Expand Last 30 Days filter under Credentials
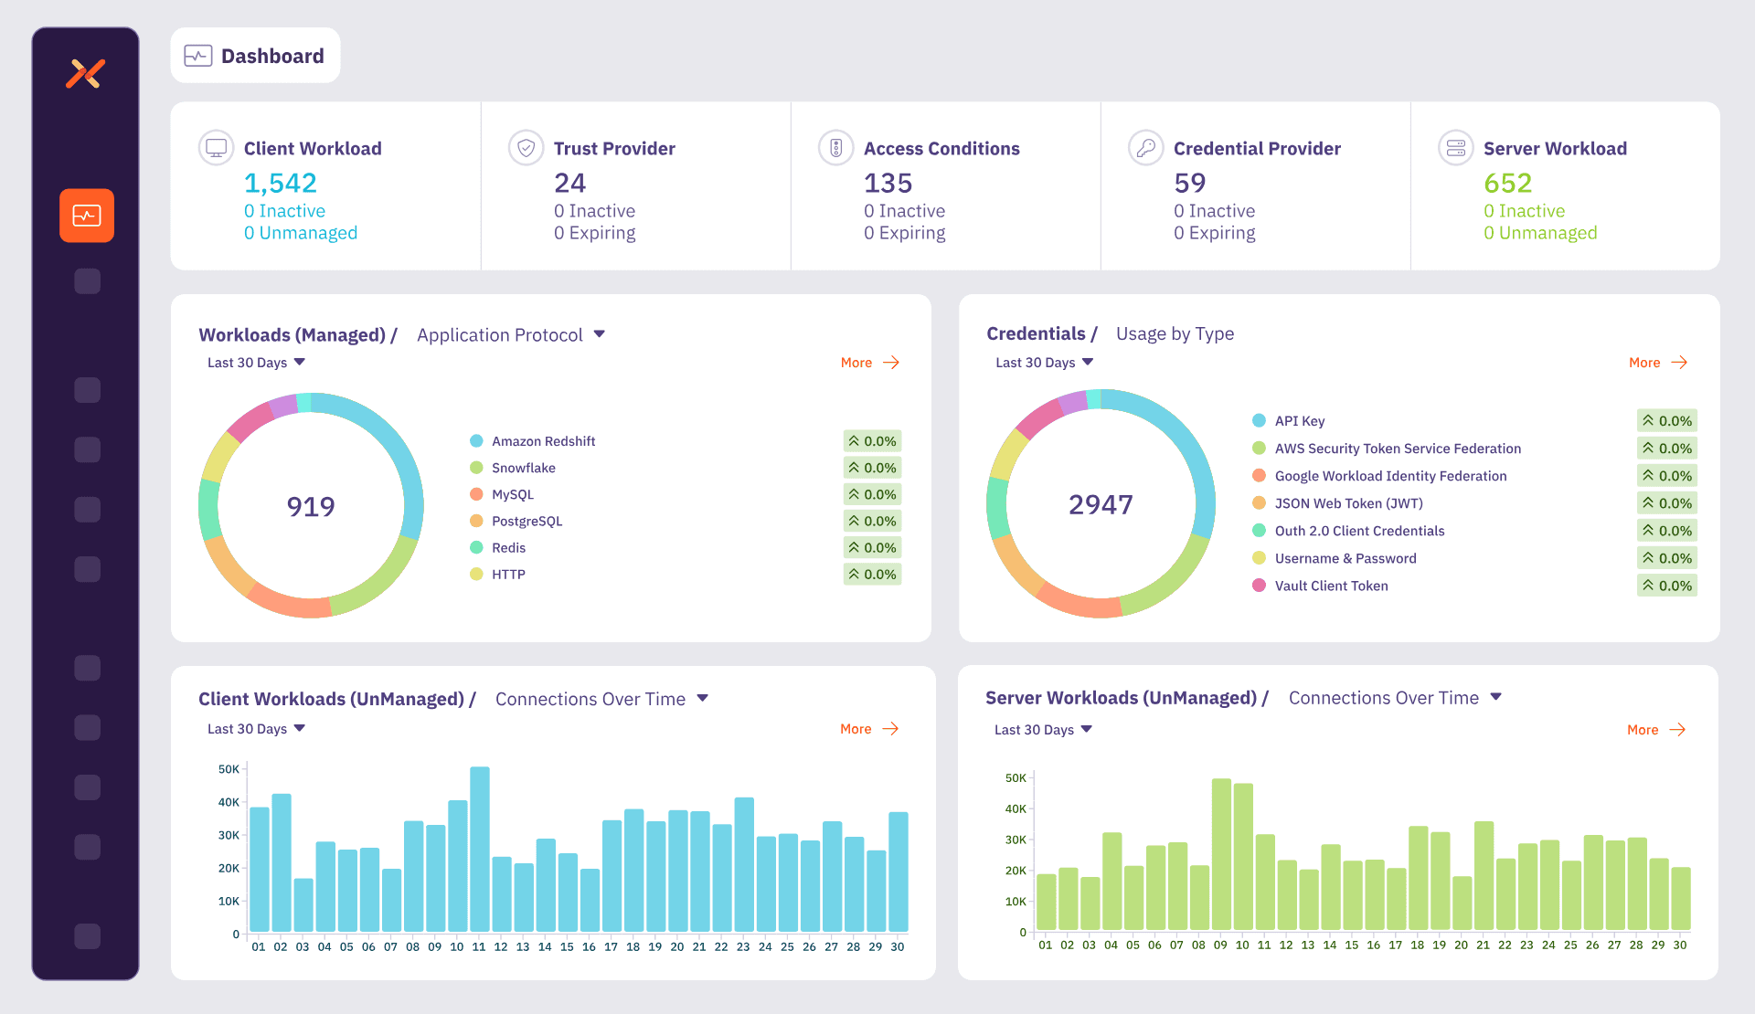The width and height of the screenshot is (1755, 1014). (1045, 363)
